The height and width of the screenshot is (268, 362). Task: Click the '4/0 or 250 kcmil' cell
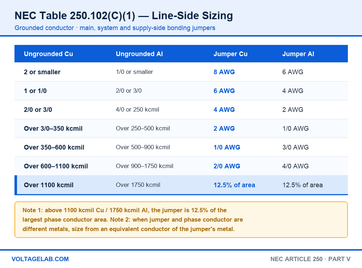[137, 109]
